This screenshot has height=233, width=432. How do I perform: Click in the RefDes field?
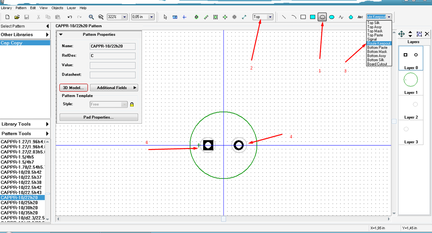(113, 56)
